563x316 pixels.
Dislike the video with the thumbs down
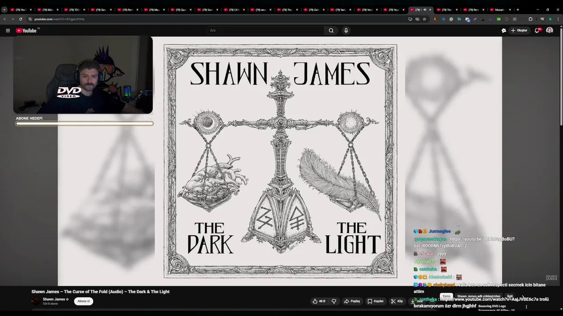pos(334,301)
